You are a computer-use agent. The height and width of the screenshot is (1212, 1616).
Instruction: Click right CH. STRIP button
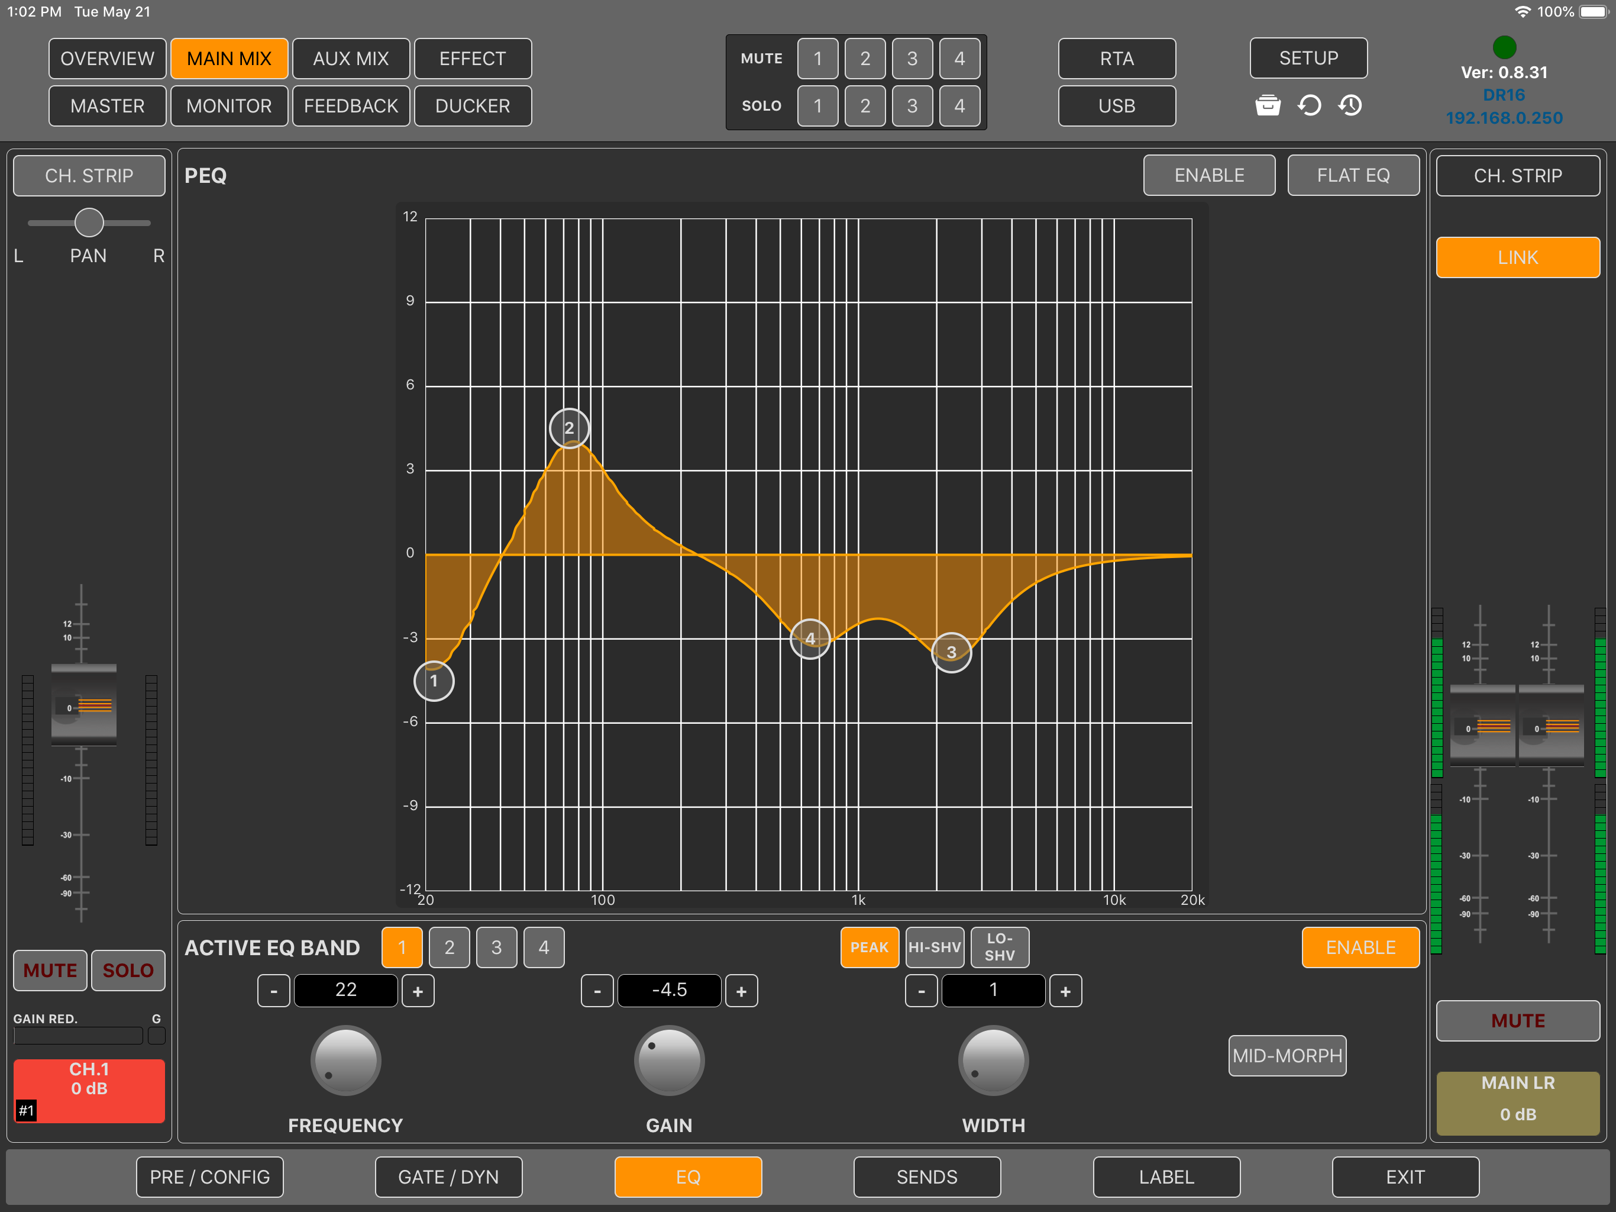pos(1517,175)
